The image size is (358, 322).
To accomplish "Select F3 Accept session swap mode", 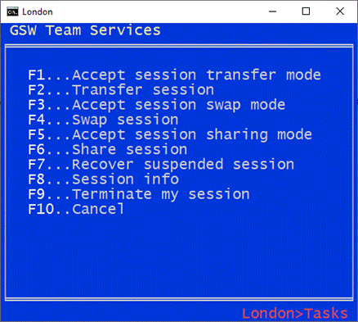I will (157, 105).
